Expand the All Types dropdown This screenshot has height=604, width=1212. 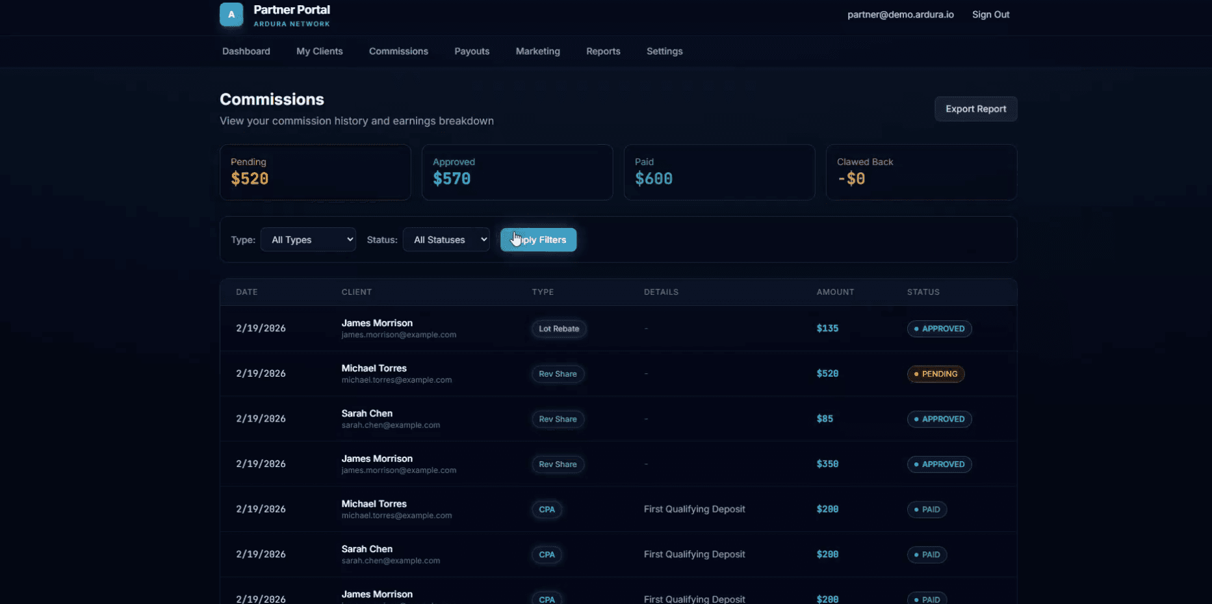308,240
